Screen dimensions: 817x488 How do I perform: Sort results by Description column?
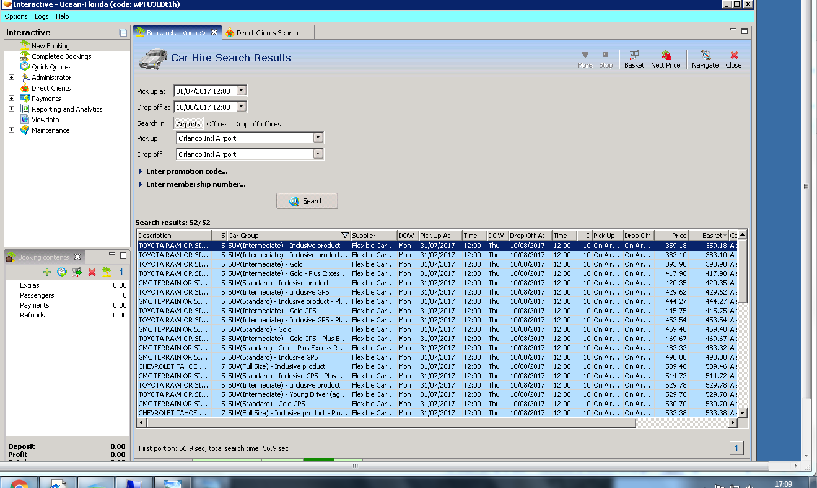point(174,236)
